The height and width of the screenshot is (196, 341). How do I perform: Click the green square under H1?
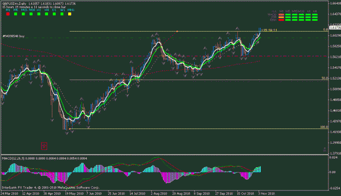(39, 14)
